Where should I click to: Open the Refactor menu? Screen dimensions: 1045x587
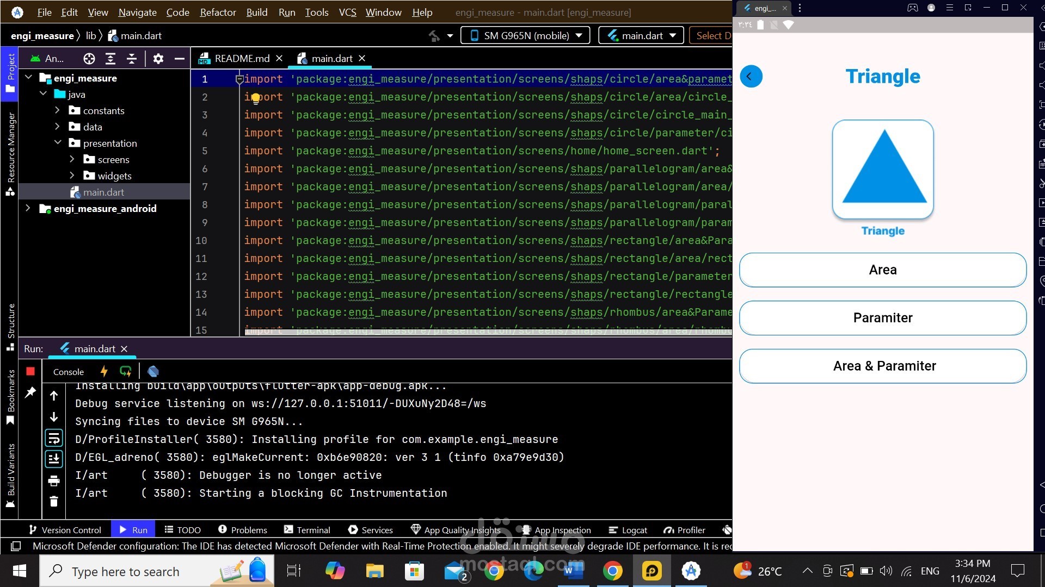218,12
